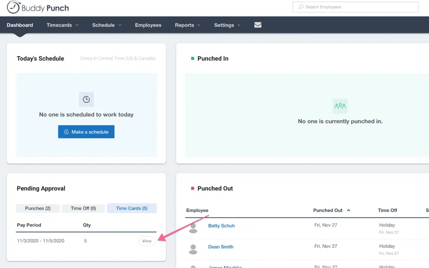Click Betty Schuh's avatar icon

[x=193, y=228]
